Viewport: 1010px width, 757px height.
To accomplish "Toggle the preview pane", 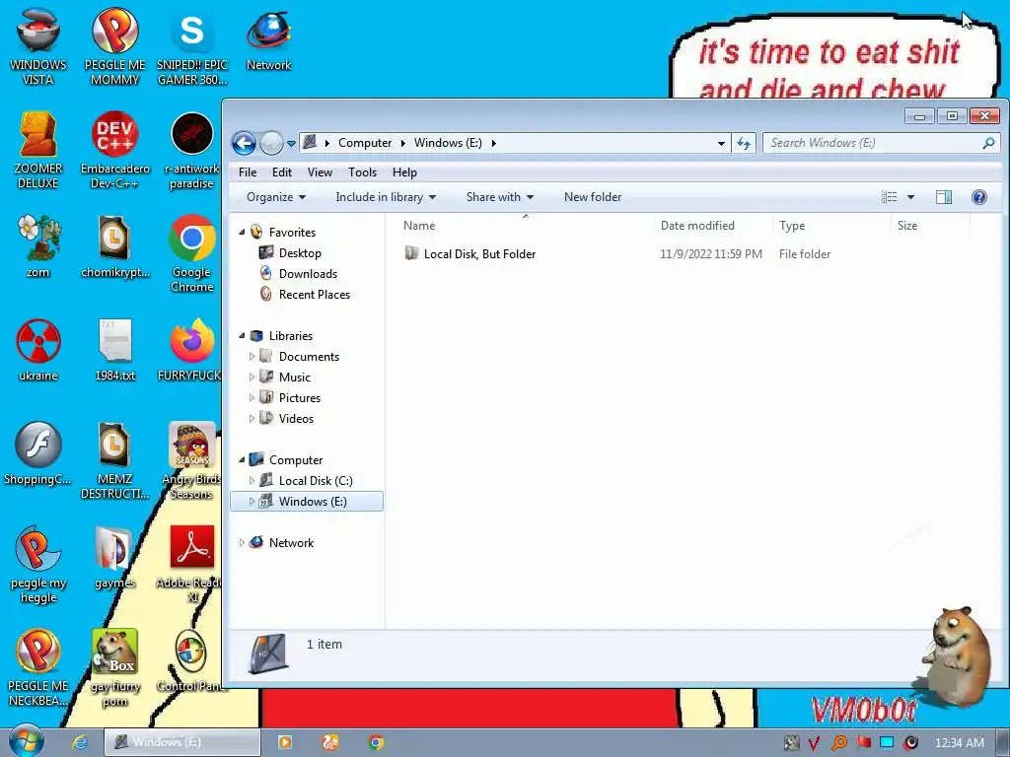I will [x=944, y=197].
